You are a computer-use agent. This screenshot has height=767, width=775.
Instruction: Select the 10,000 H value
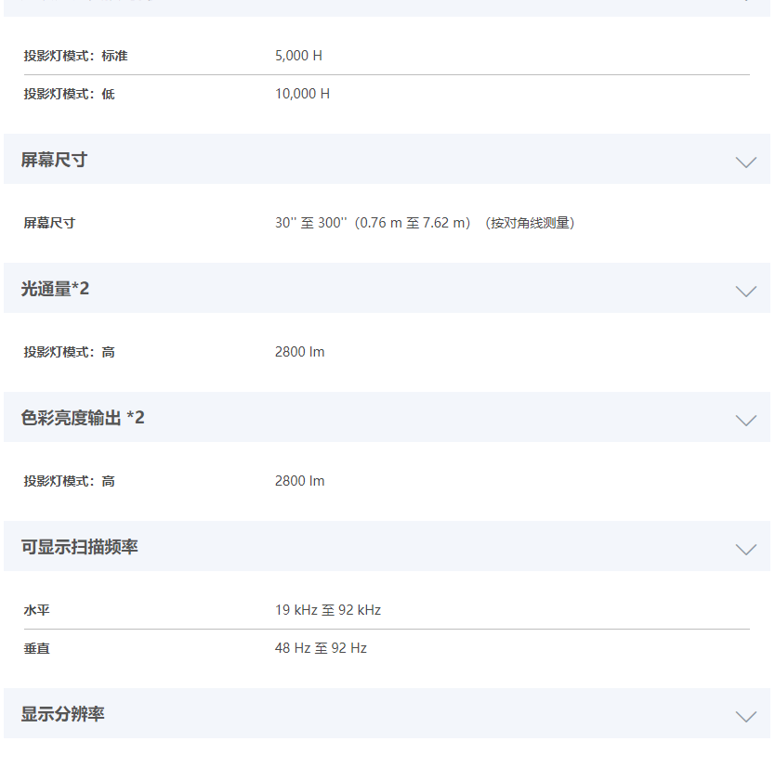pyautogui.click(x=303, y=94)
